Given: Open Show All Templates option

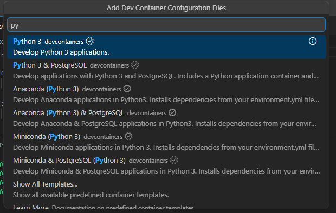Looking at the screenshot, I should tap(166, 189).
